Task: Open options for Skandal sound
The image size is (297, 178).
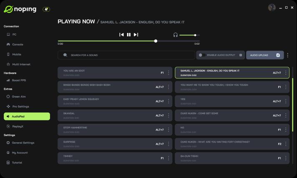Action: (x=169, y=115)
